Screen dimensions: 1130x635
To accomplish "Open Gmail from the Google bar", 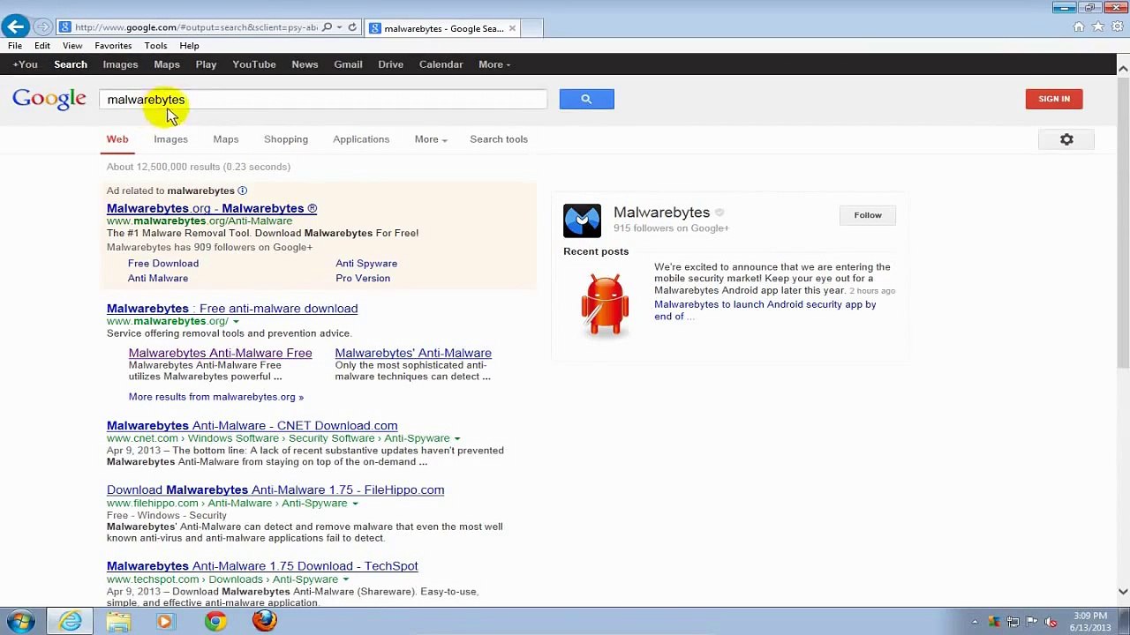I will [348, 64].
